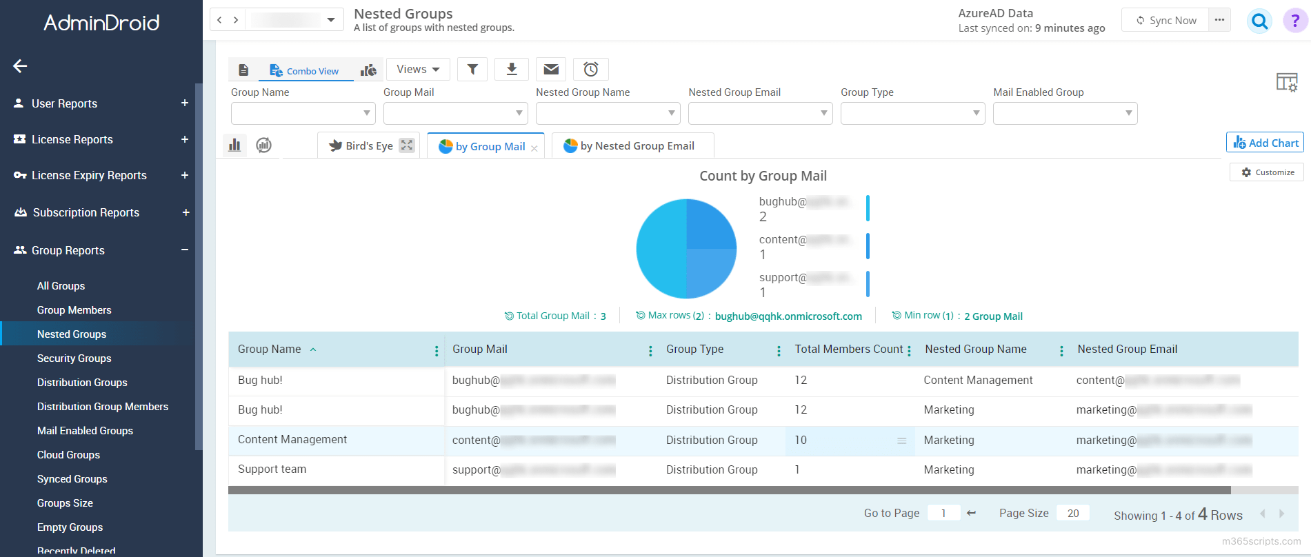Expand the Bird's Eye view icon
Viewport: 1311px width, 557px height.
click(408, 145)
